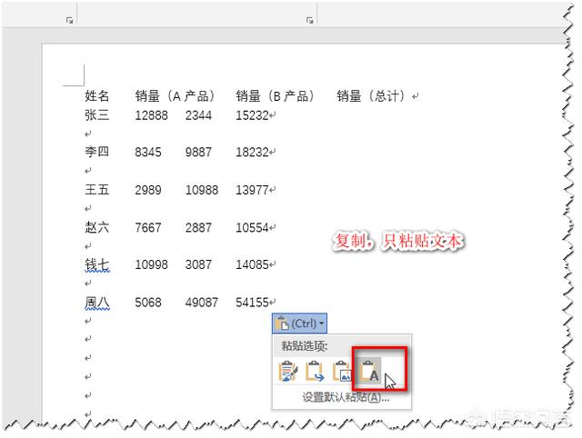
Task: Click the value 8345
Action: [147, 152]
